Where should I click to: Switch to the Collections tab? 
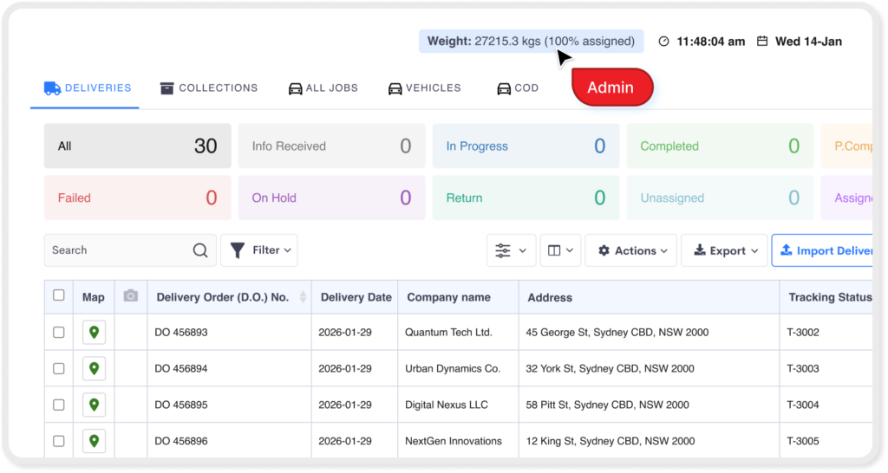coord(209,88)
